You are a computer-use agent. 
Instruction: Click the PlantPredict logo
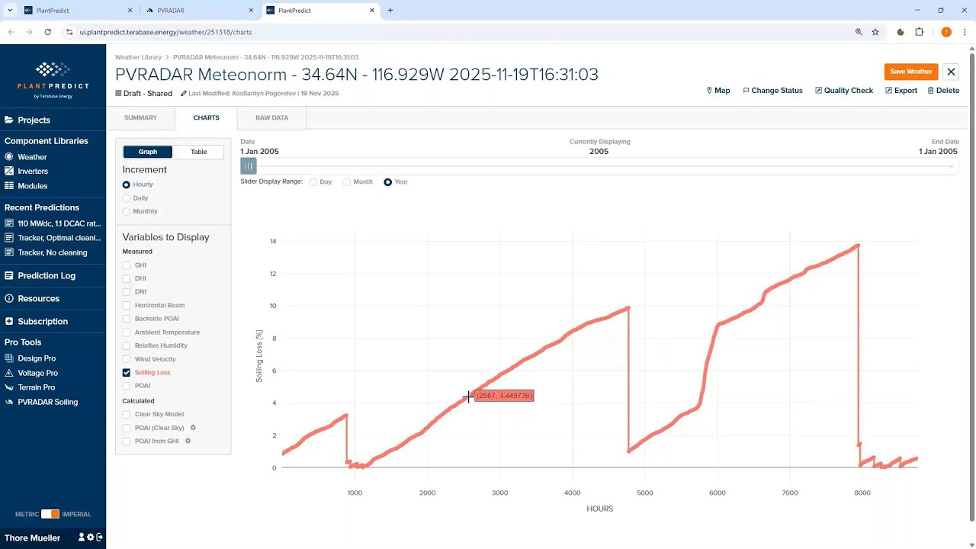(53, 80)
